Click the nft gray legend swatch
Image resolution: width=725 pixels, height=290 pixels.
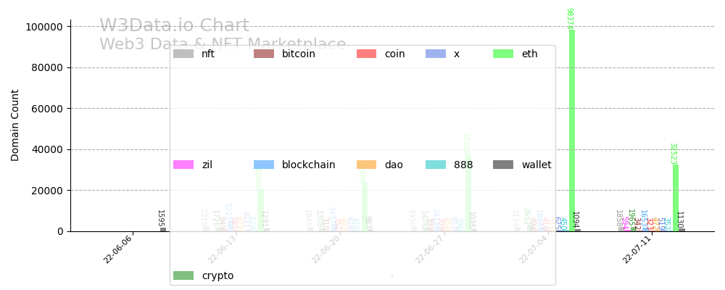(x=183, y=54)
